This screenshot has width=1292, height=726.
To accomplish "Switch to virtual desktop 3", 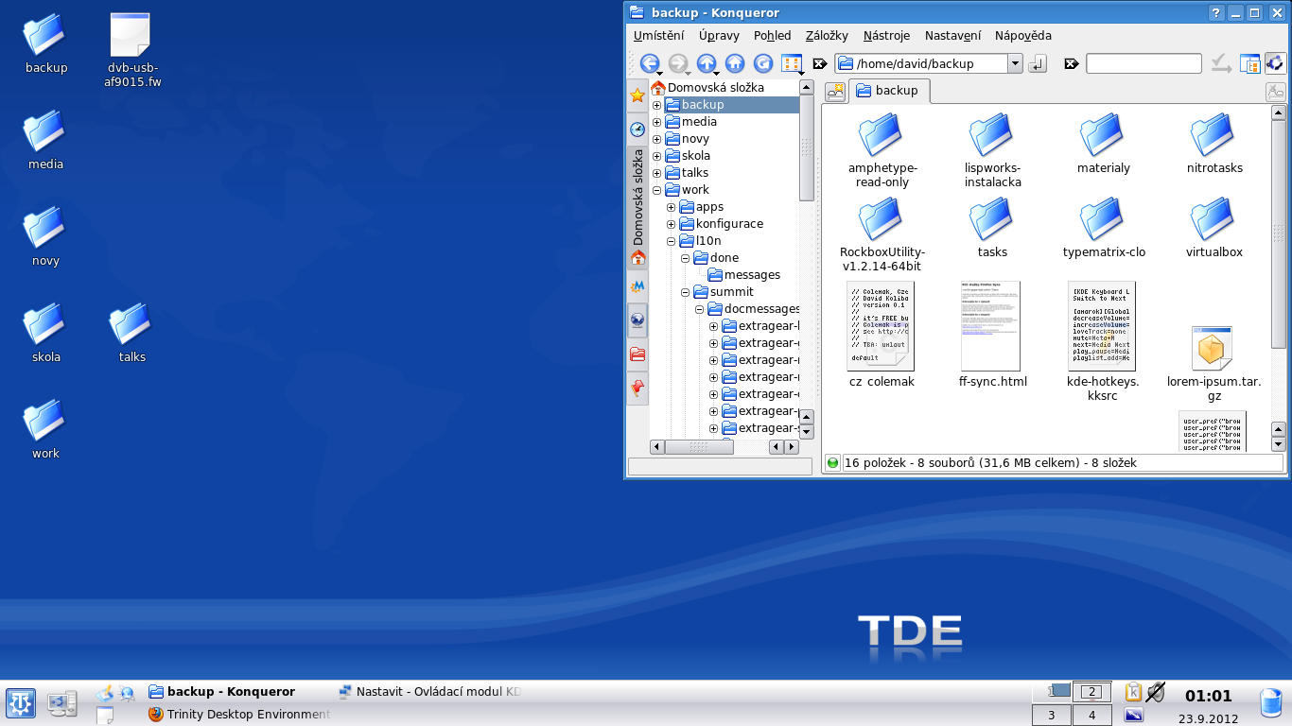I will tap(1052, 715).
